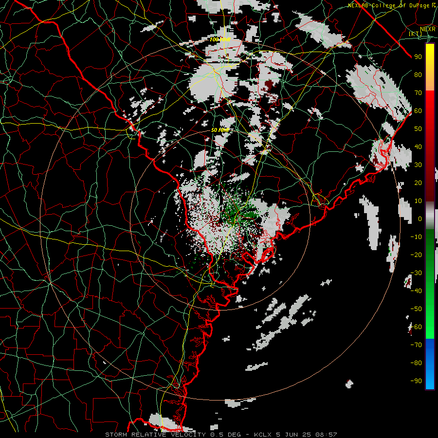The width and height of the screenshot is (438, 438).
Task: Pick the blue segment of the color bar
Action: pos(430,364)
